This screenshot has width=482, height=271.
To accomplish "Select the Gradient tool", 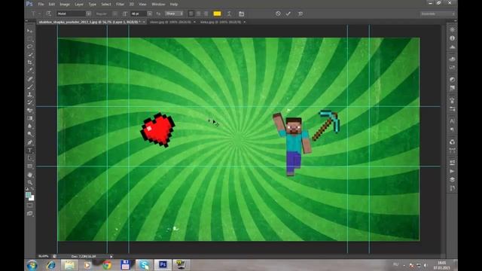I will click(x=30, y=118).
